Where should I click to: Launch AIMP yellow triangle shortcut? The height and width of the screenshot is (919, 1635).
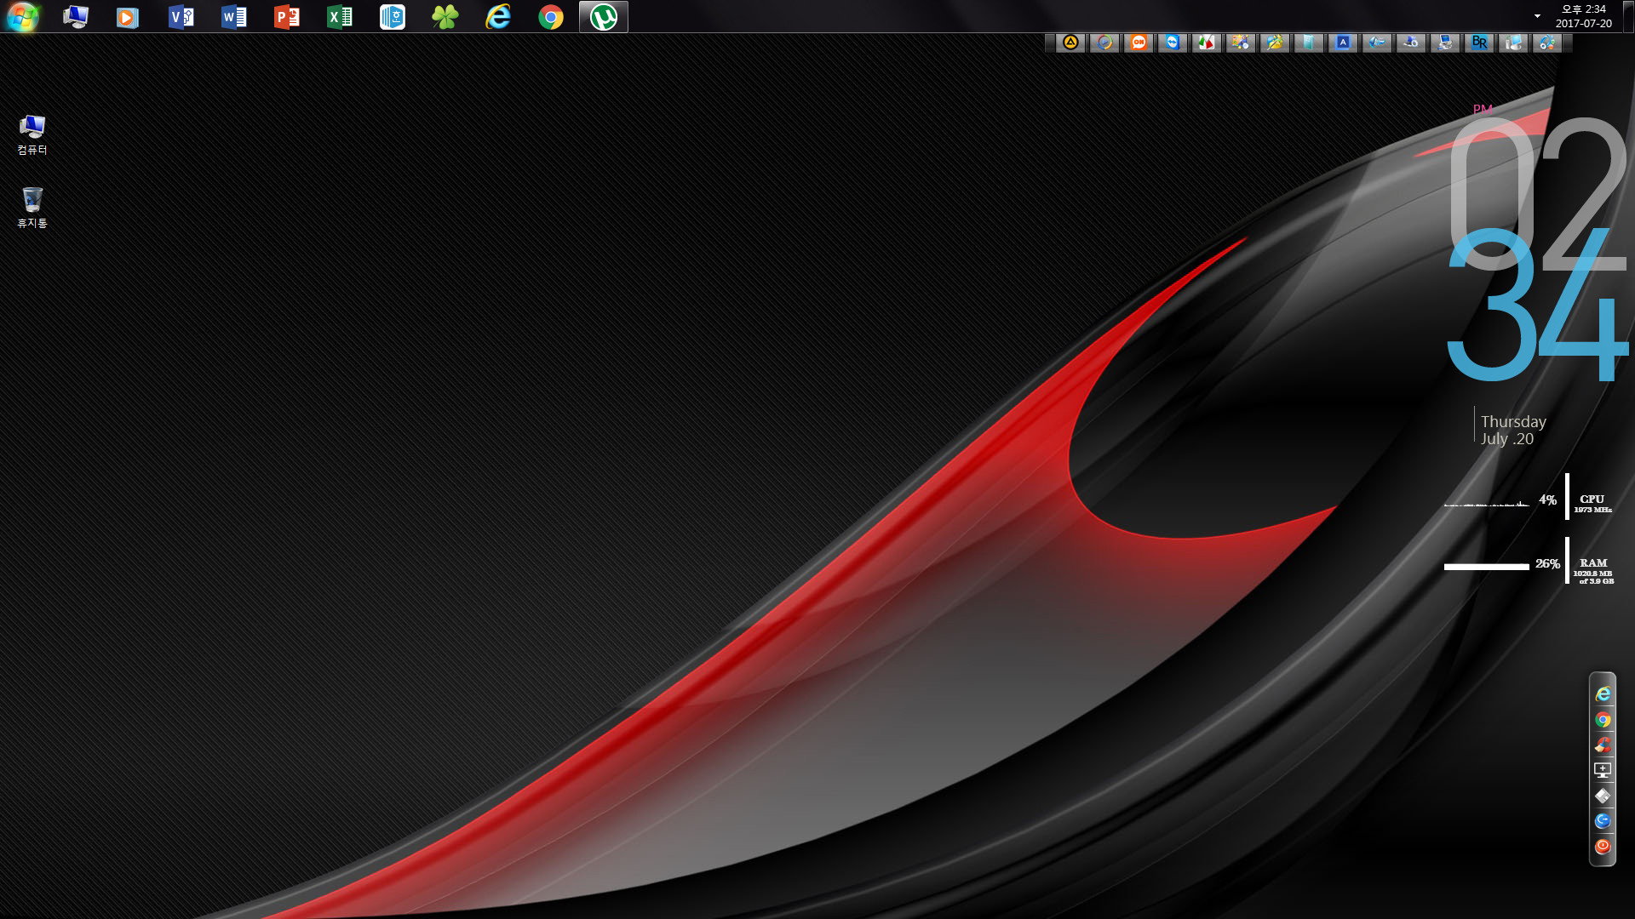click(x=1070, y=43)
